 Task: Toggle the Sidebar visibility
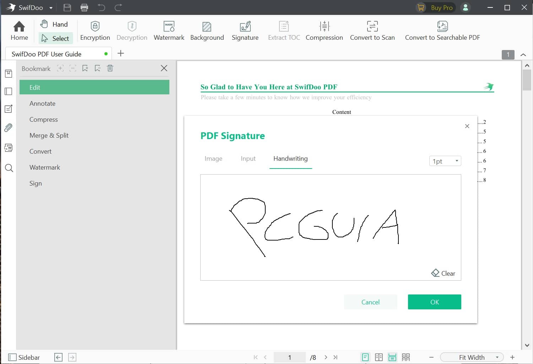(x=24, y=357)
